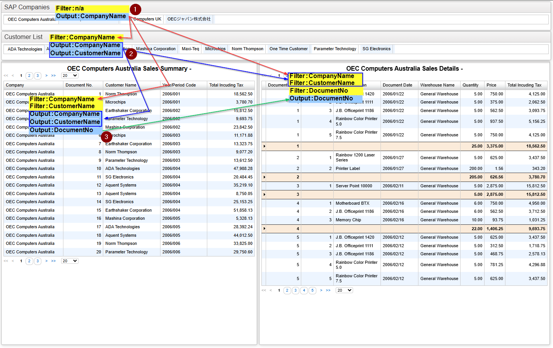The height and width of the screenshot is (348, 553).
Task: Open page 4 below the Sales Details table
Action: [x=304, y=290]
